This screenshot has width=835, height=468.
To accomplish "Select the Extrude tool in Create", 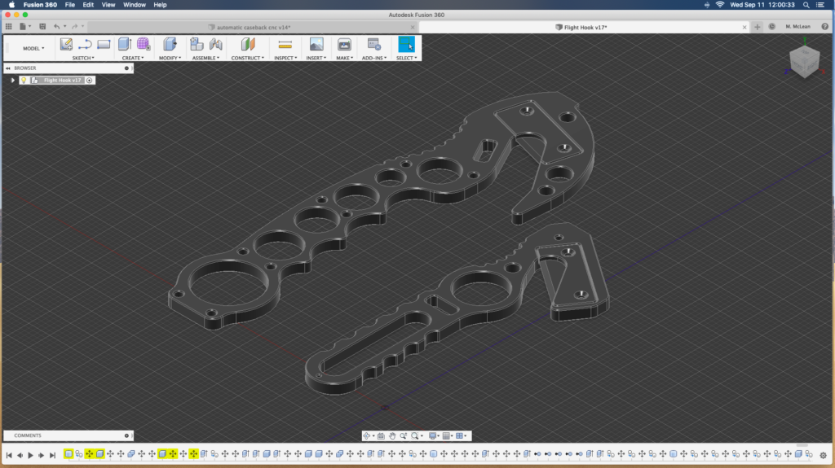I will pyautogui.click(x=125, y=44).
